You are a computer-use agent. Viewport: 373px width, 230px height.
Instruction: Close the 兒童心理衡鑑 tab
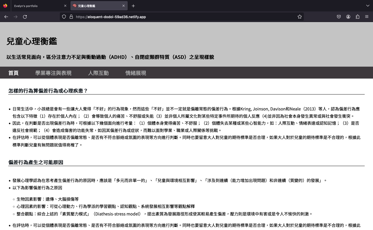[124, 6]
